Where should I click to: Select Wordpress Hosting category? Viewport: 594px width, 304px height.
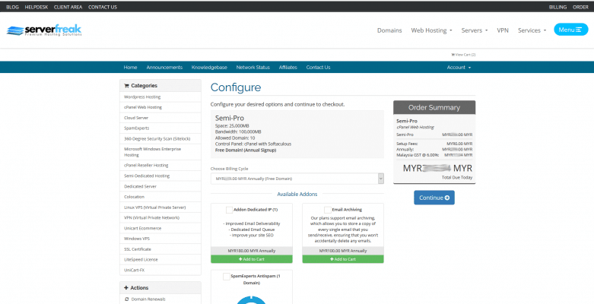[160, 97]
